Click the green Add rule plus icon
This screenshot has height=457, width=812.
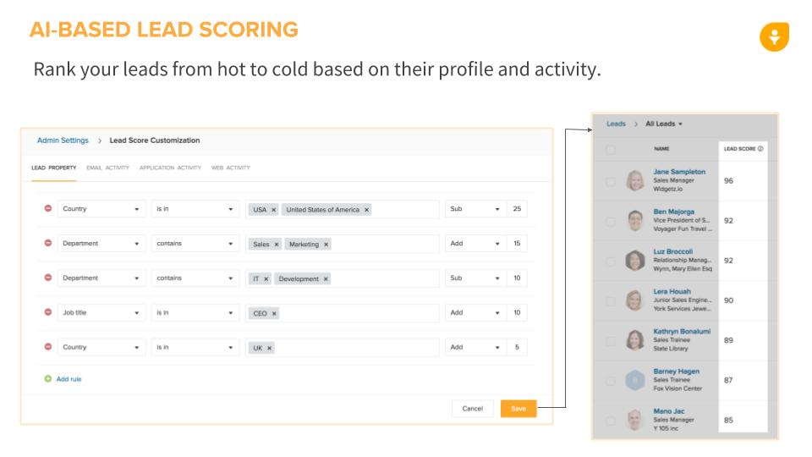click(x=47, y=379)
